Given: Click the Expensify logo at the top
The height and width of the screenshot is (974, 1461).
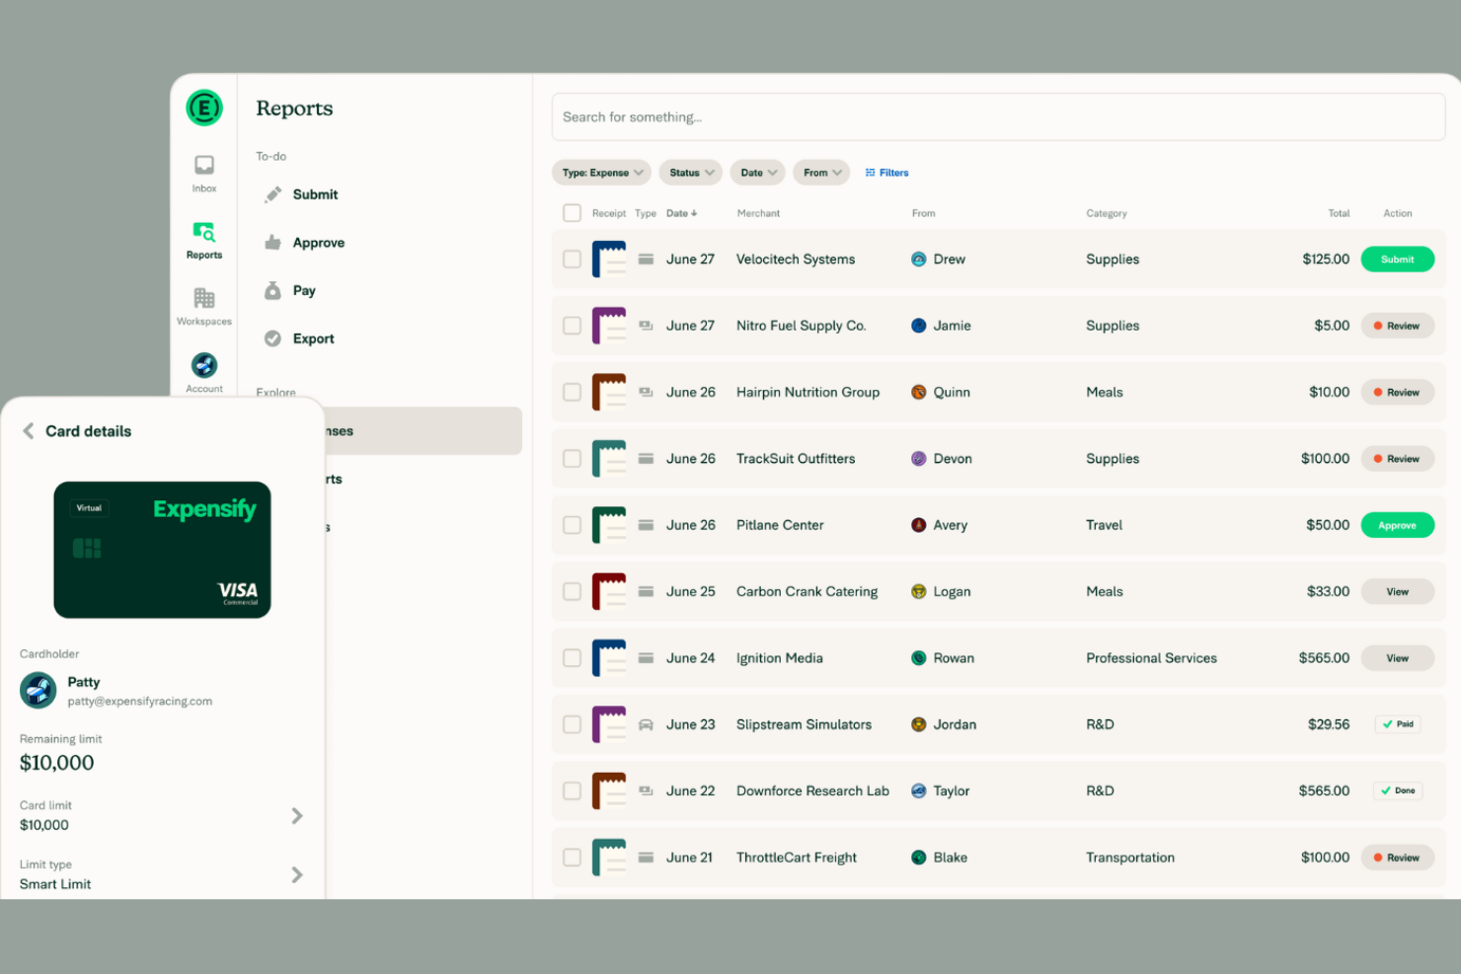Looking at the screenshot, I should (x=203, y=108).
